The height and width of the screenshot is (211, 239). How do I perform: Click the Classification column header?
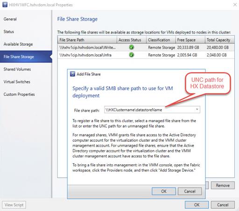pos(161,40)
